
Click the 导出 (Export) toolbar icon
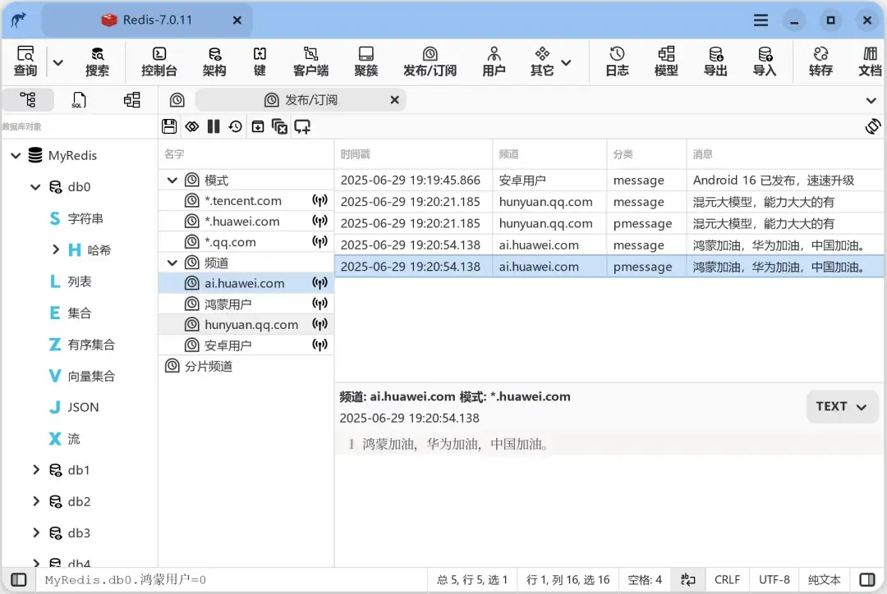pyautogui.click(x=715, y=61)
